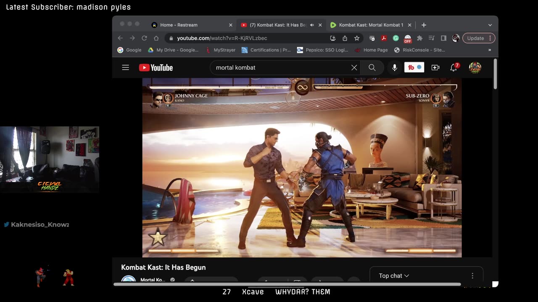
Task: Open the Grammarly extension icon
Action: pos(396,38)
